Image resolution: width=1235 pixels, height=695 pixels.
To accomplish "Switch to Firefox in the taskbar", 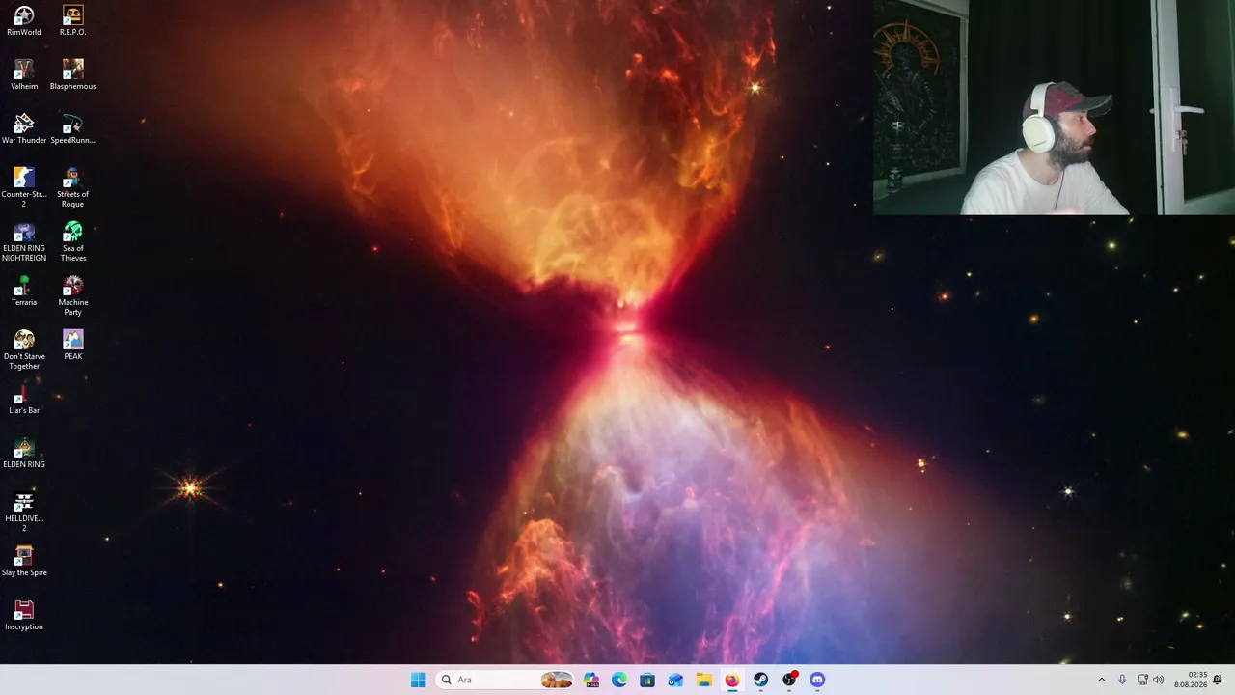I will 732,680.
